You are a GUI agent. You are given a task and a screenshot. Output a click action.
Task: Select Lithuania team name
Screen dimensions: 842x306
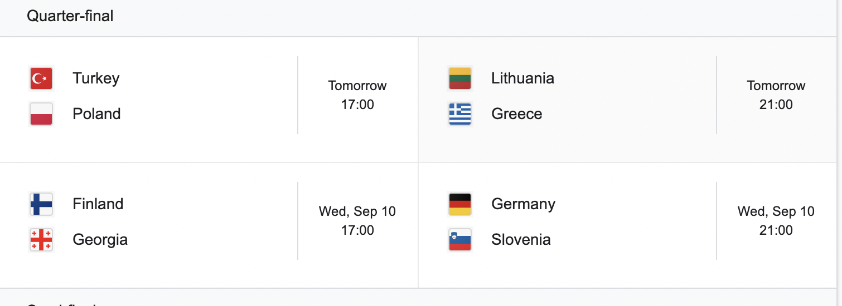(522, 78)
